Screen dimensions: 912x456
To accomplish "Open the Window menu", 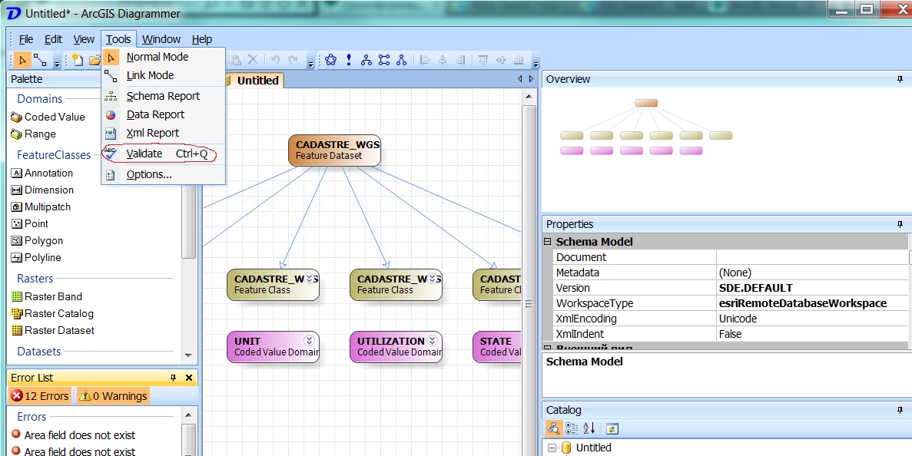I will 161,39.
